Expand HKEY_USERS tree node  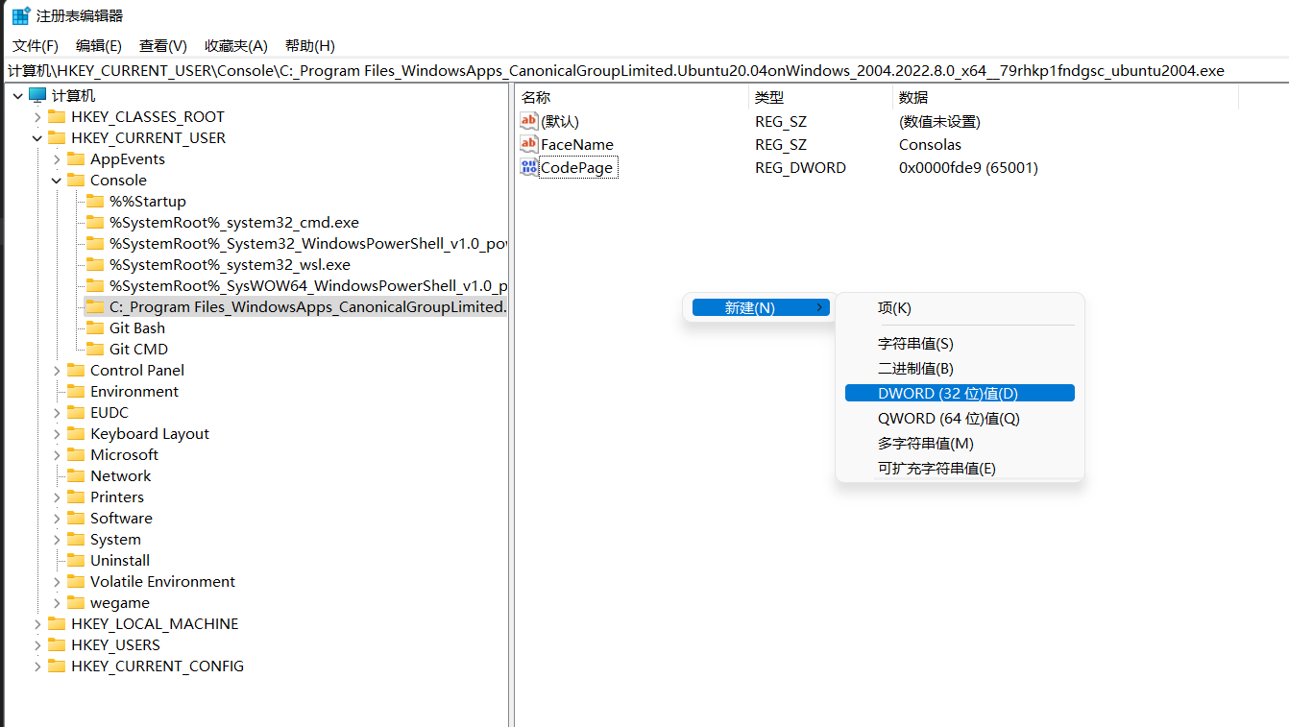pos(37,644)
